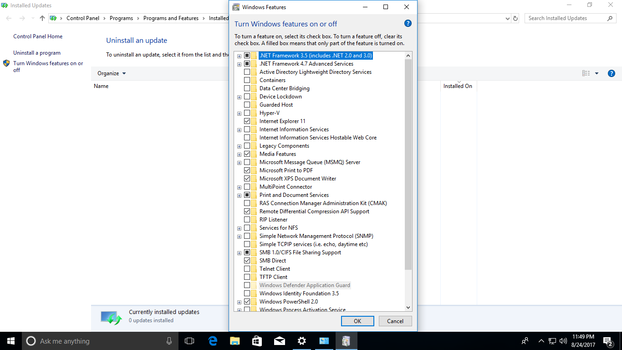Expand Print and Document Services node
The height and width of the screenshot is (350, 622).
tap(239, 196)
